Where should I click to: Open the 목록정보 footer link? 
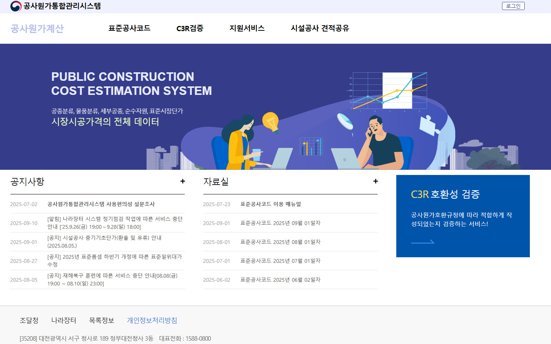[x=101, y=320]
